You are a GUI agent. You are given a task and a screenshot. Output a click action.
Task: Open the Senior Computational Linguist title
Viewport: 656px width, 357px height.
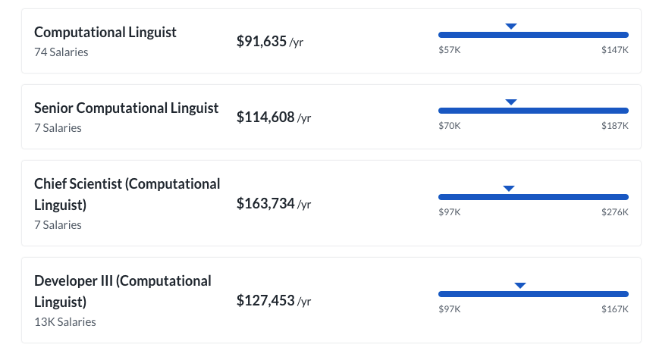(x=126, y=108)
